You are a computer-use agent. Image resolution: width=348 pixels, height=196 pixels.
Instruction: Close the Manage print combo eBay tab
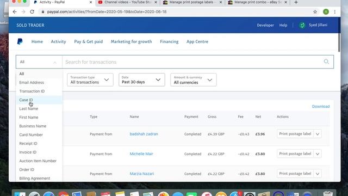[285, 2]
